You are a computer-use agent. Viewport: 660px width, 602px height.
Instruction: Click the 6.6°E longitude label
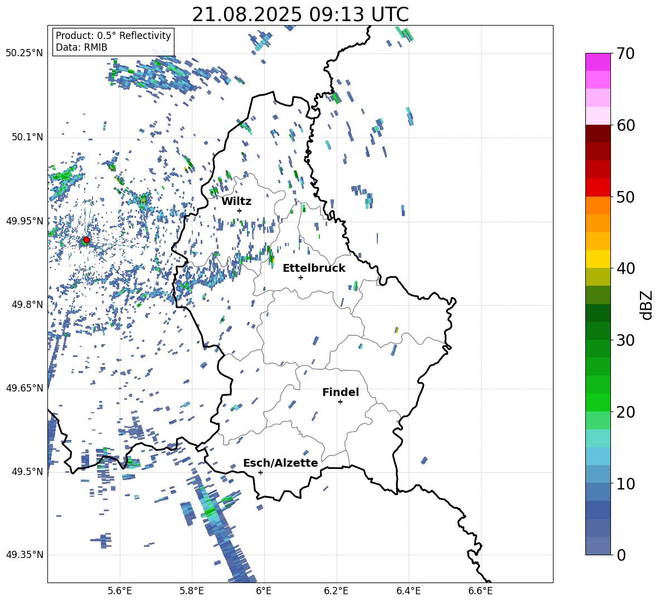(481, 591)
